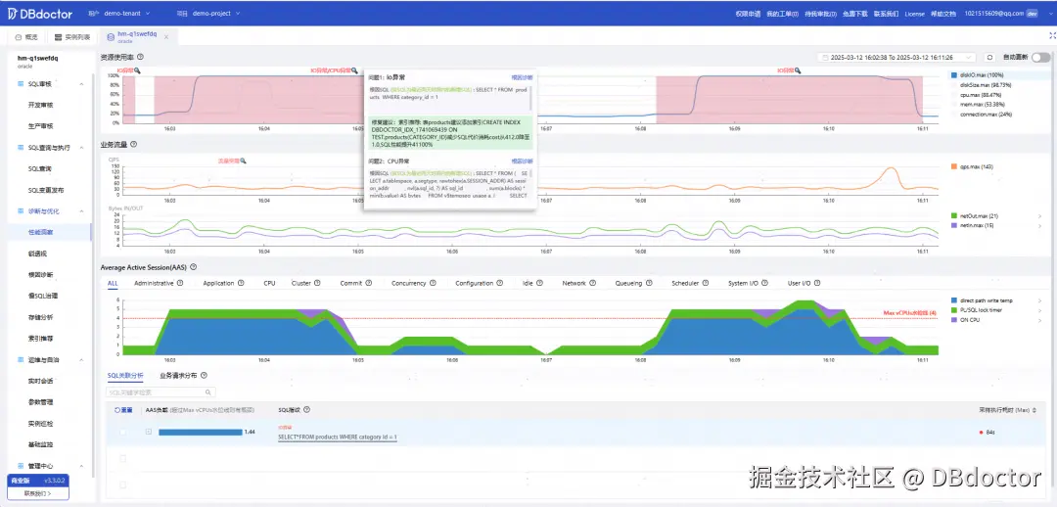Click License in the top bar
This screenshot has height=507, width=1057.
[x=915, y=14]
